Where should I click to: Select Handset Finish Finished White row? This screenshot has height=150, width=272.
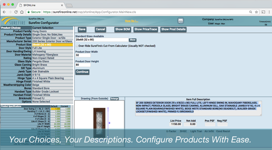[37, 95]
